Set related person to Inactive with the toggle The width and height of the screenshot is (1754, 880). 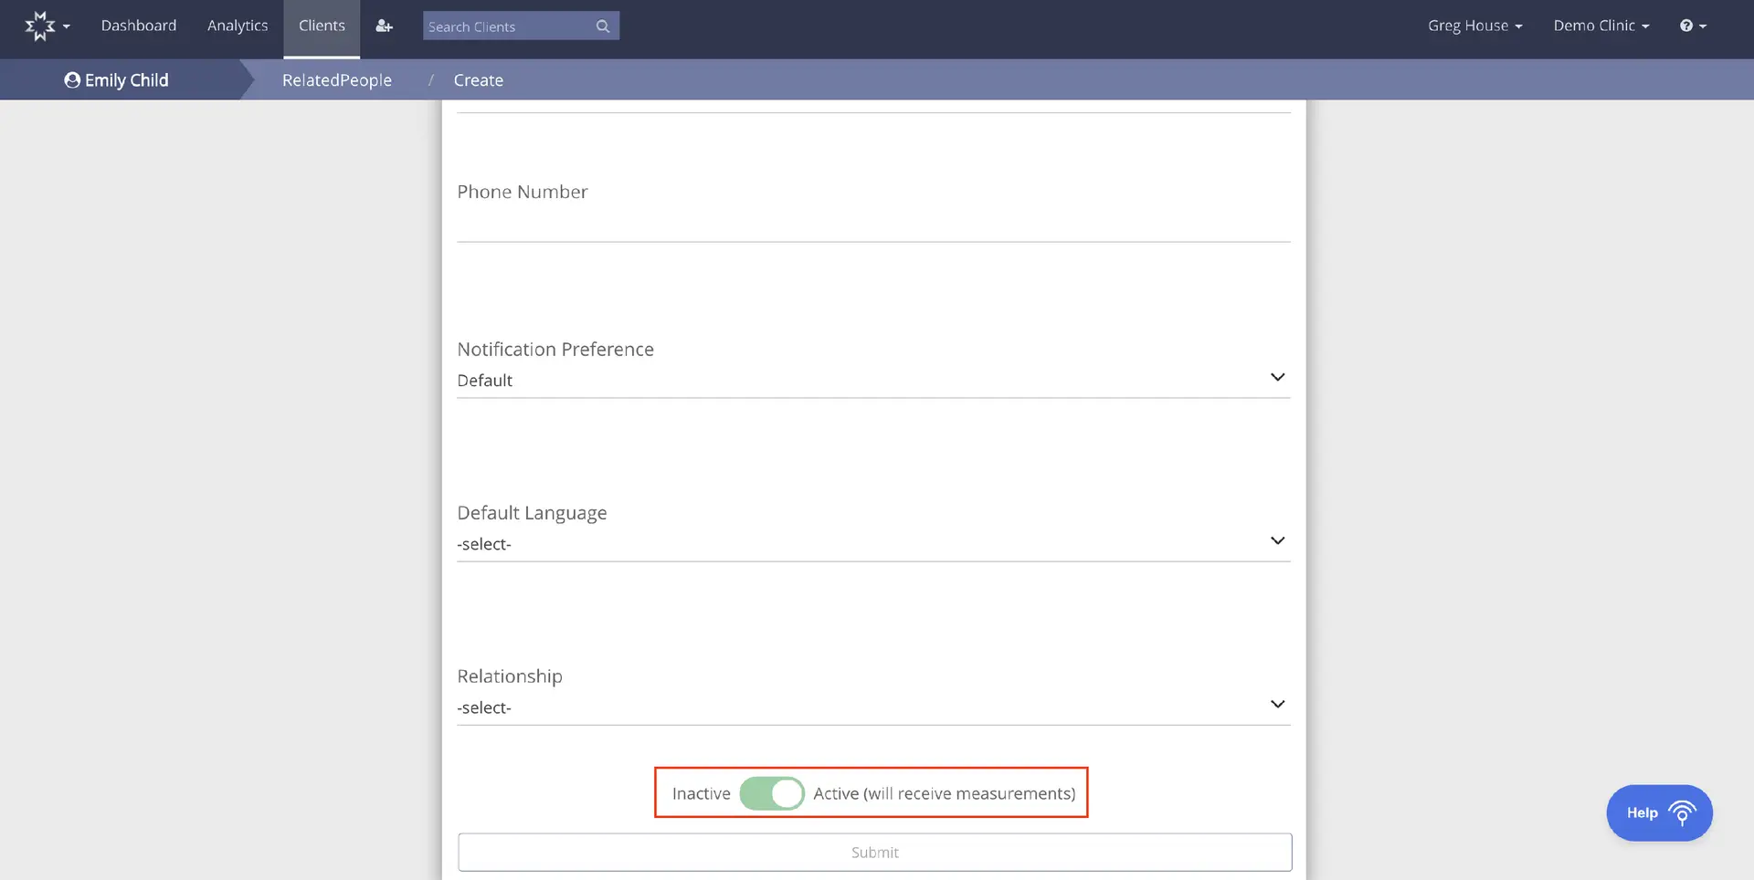pos(772,793)
